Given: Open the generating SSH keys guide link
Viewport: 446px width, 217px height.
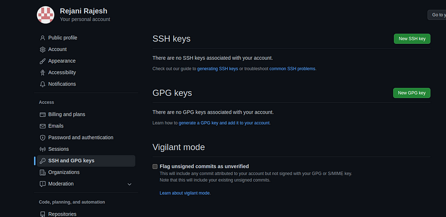Looking at the screenshot, I should (x=218, y=69).
